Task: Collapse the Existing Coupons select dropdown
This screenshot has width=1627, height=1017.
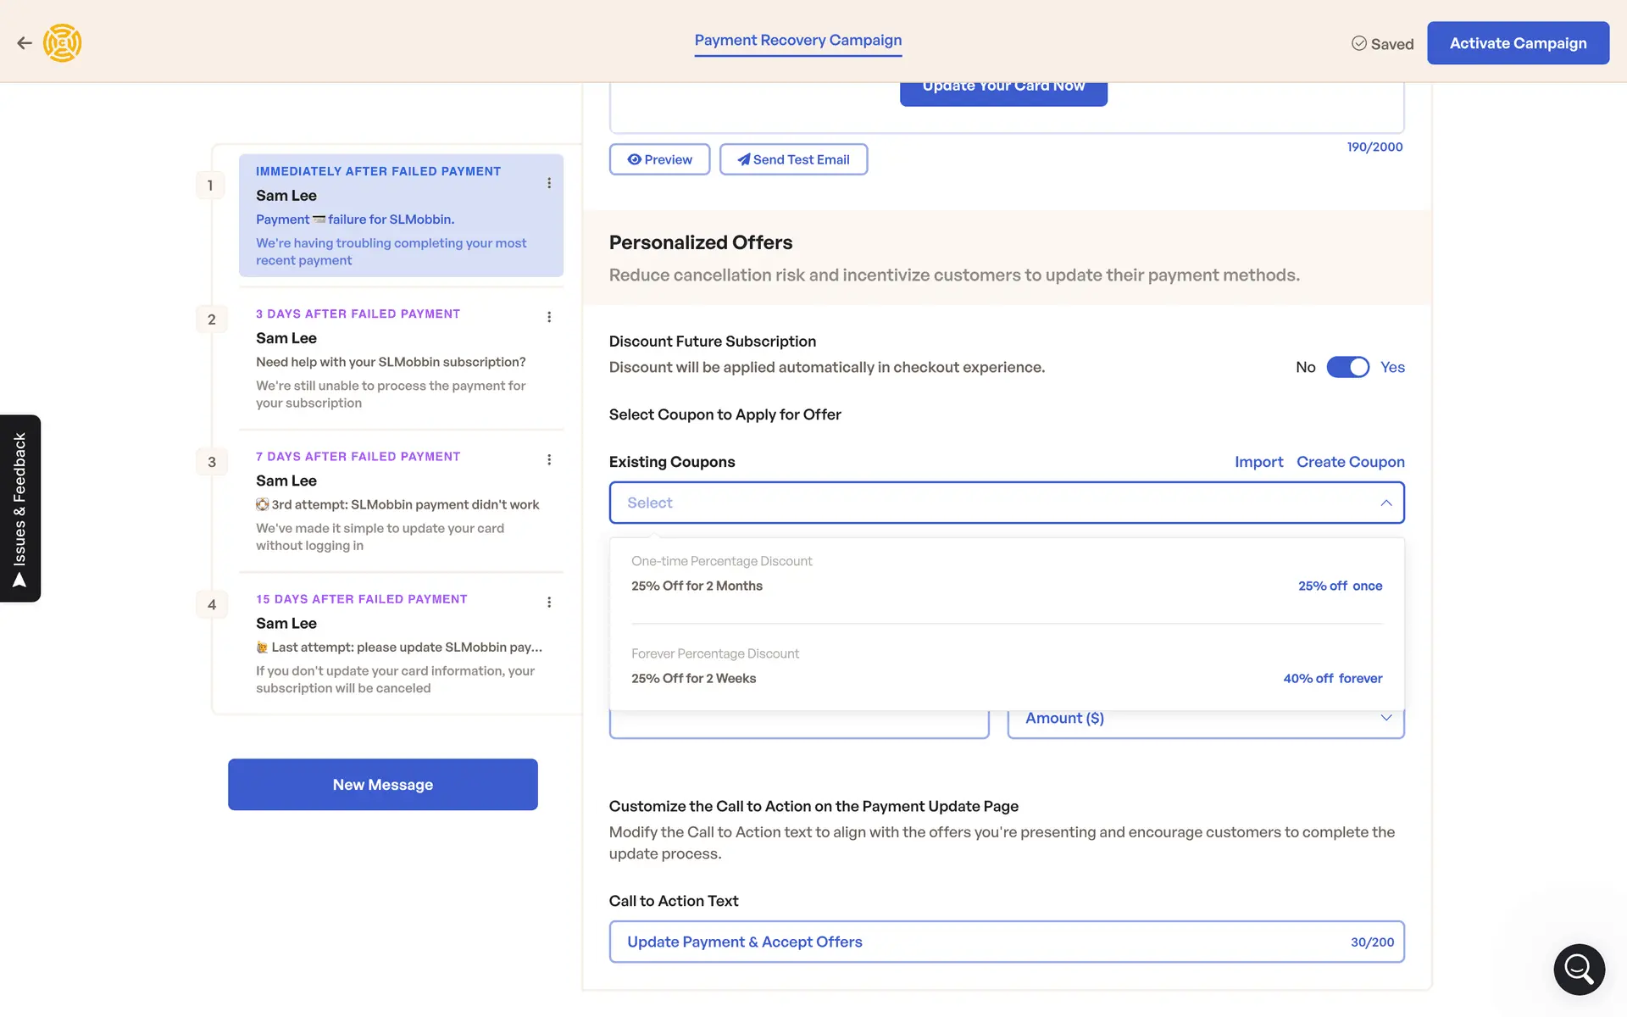Action: coord(1385,503)
